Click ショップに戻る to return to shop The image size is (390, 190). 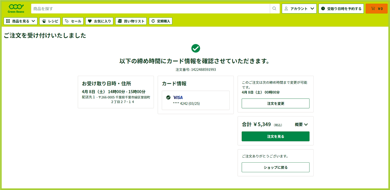[x=276, y=167]
